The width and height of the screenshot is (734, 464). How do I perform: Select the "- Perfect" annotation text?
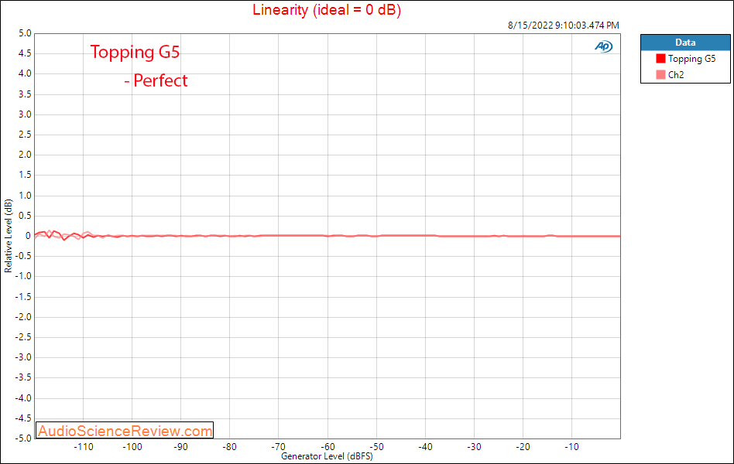(156, 80)
